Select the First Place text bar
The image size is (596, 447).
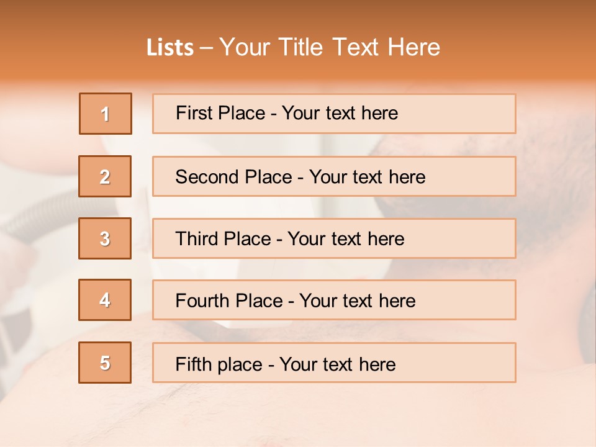coord(334,114)
